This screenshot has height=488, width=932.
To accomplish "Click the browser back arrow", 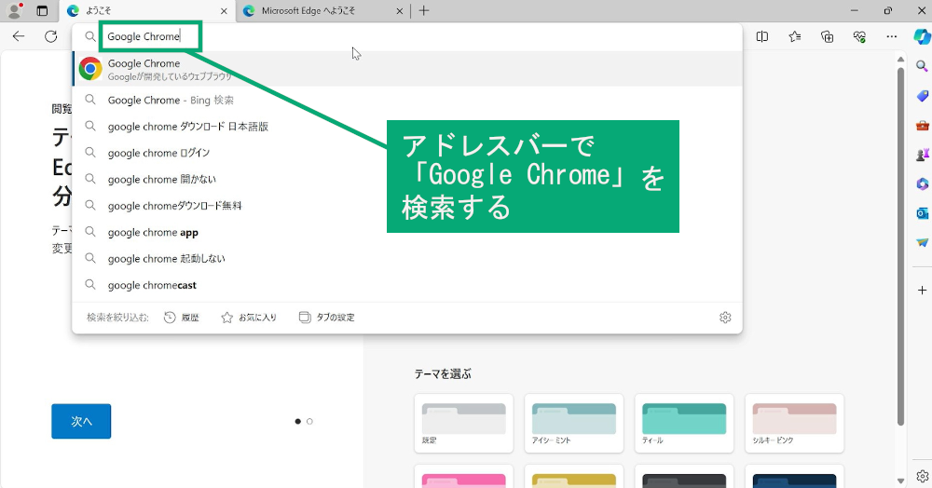I will pos(19,37).
